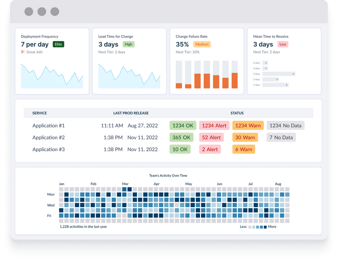Image resolution: width=338 pixels, height=262 pixels.
Task: Open the Deployment Frequency card title
Action: [39, 37]
